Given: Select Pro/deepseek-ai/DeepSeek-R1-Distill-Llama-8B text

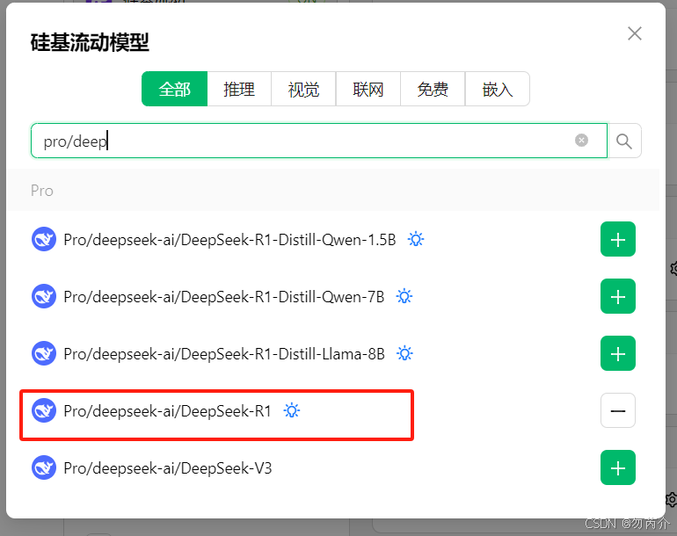Looking at the screenshot, I should 224,354.
